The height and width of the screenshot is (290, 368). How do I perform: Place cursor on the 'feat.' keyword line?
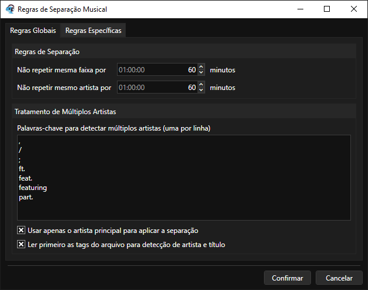click(26, 178)
